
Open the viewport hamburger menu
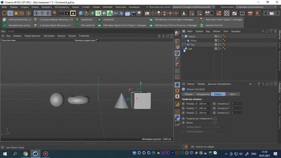(x=3, y=36)
